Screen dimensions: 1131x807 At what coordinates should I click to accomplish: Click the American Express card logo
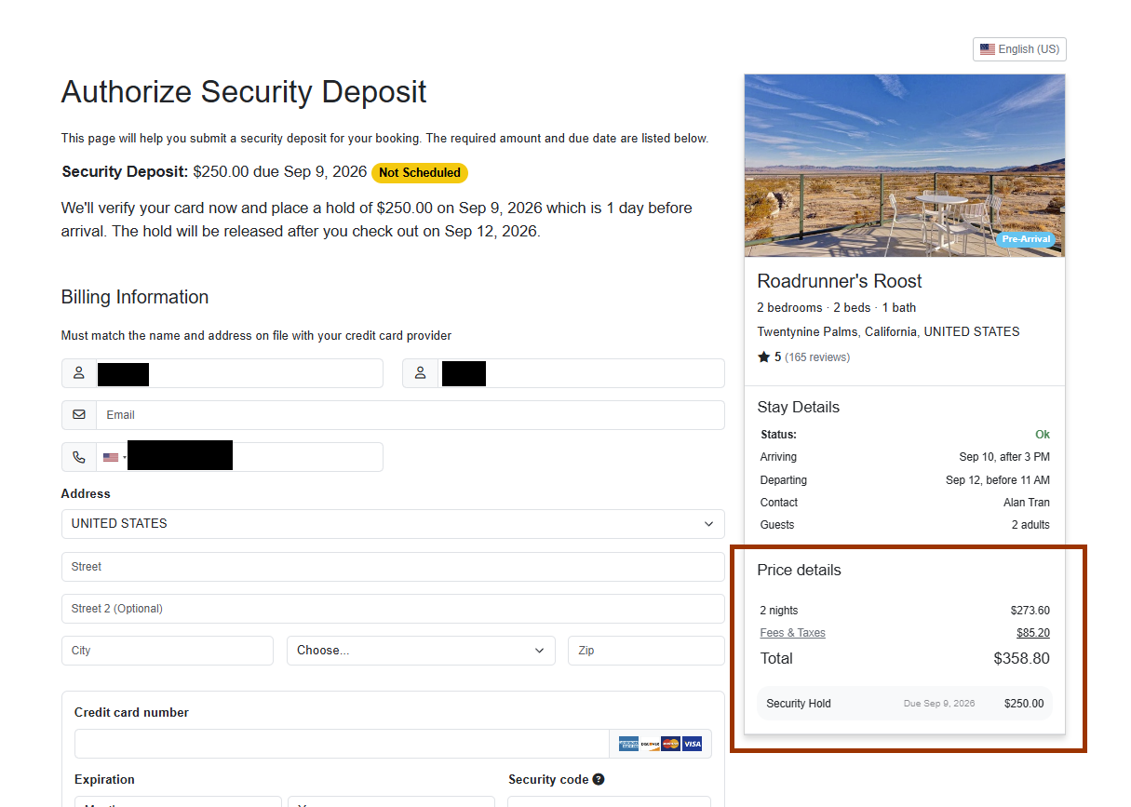click(629, 744)
